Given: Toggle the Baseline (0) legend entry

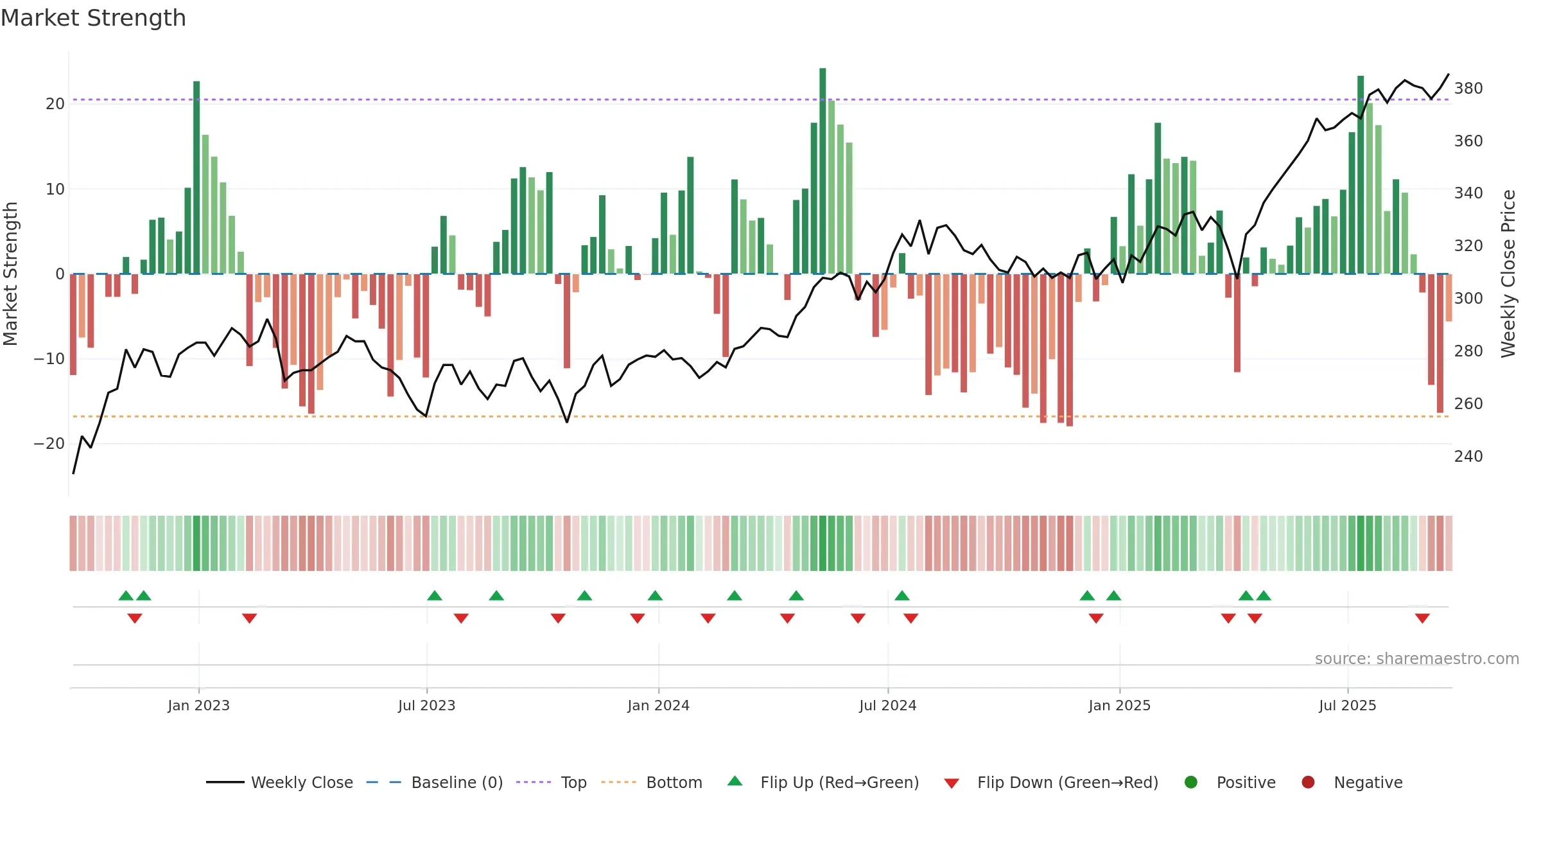Looking at the screenshot, I should (435, 782).
